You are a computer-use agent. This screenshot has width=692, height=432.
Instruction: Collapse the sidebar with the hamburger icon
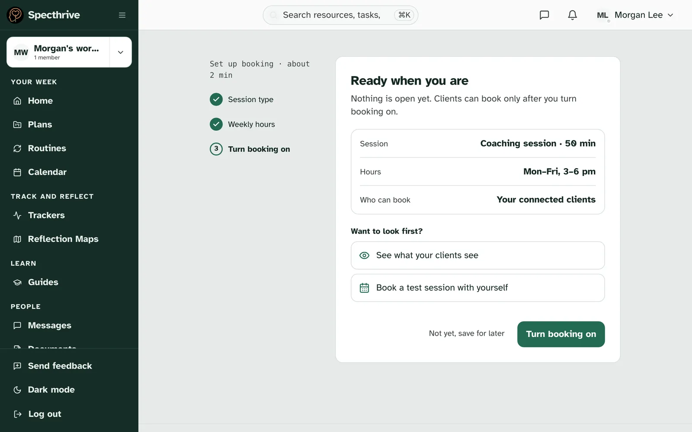[x=122, y=15]
